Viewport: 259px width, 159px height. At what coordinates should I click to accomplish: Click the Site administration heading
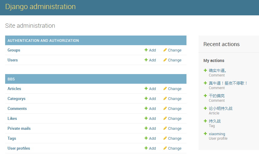point(30,26)
